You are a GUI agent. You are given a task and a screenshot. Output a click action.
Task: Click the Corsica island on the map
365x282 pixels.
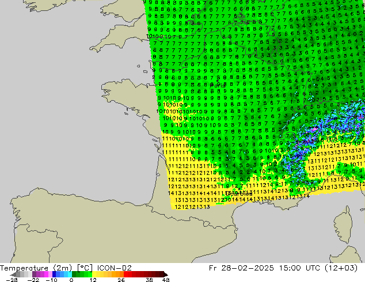(343, 224)
